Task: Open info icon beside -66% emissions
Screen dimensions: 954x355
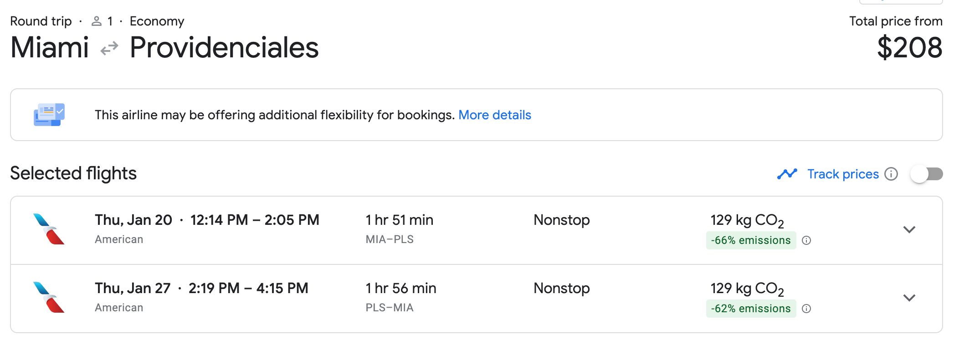Action: [x=806, y=240]
